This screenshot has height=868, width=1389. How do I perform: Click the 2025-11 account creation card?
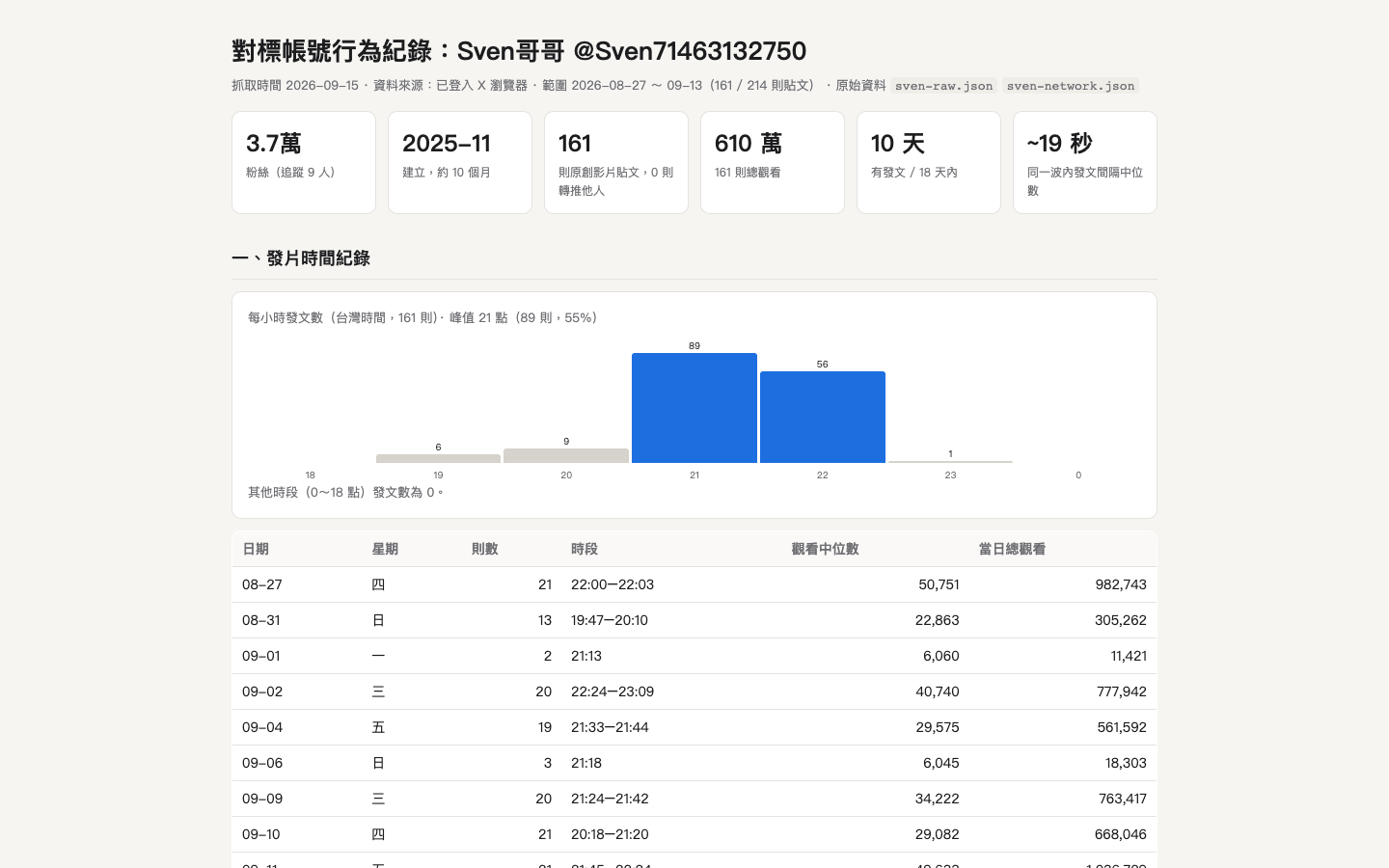[460, 162]
